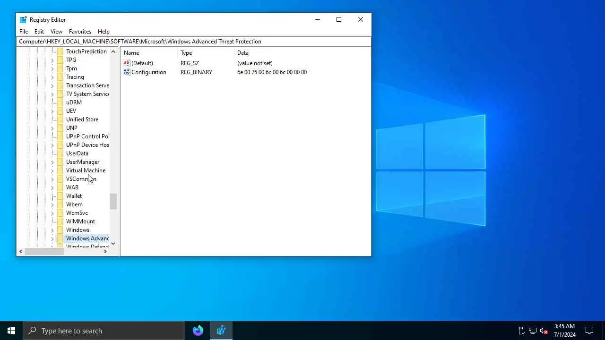
Task: Expand the Tracing key
Action: point(52,77)
